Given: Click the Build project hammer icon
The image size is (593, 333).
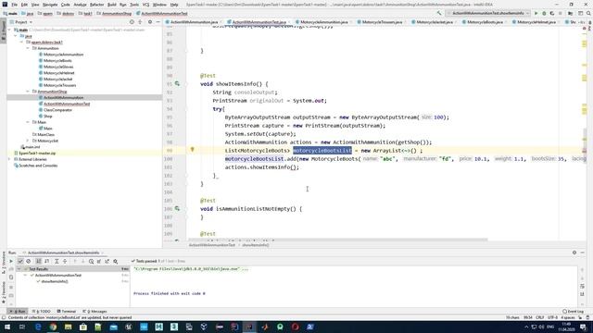Looking at the screenshot, I should 439,13.
